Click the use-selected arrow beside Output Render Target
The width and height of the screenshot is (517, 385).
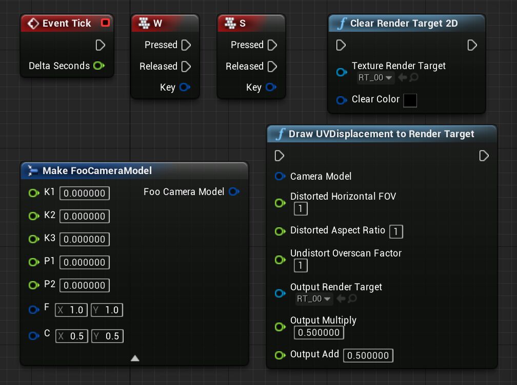click(x=341, y=299)
